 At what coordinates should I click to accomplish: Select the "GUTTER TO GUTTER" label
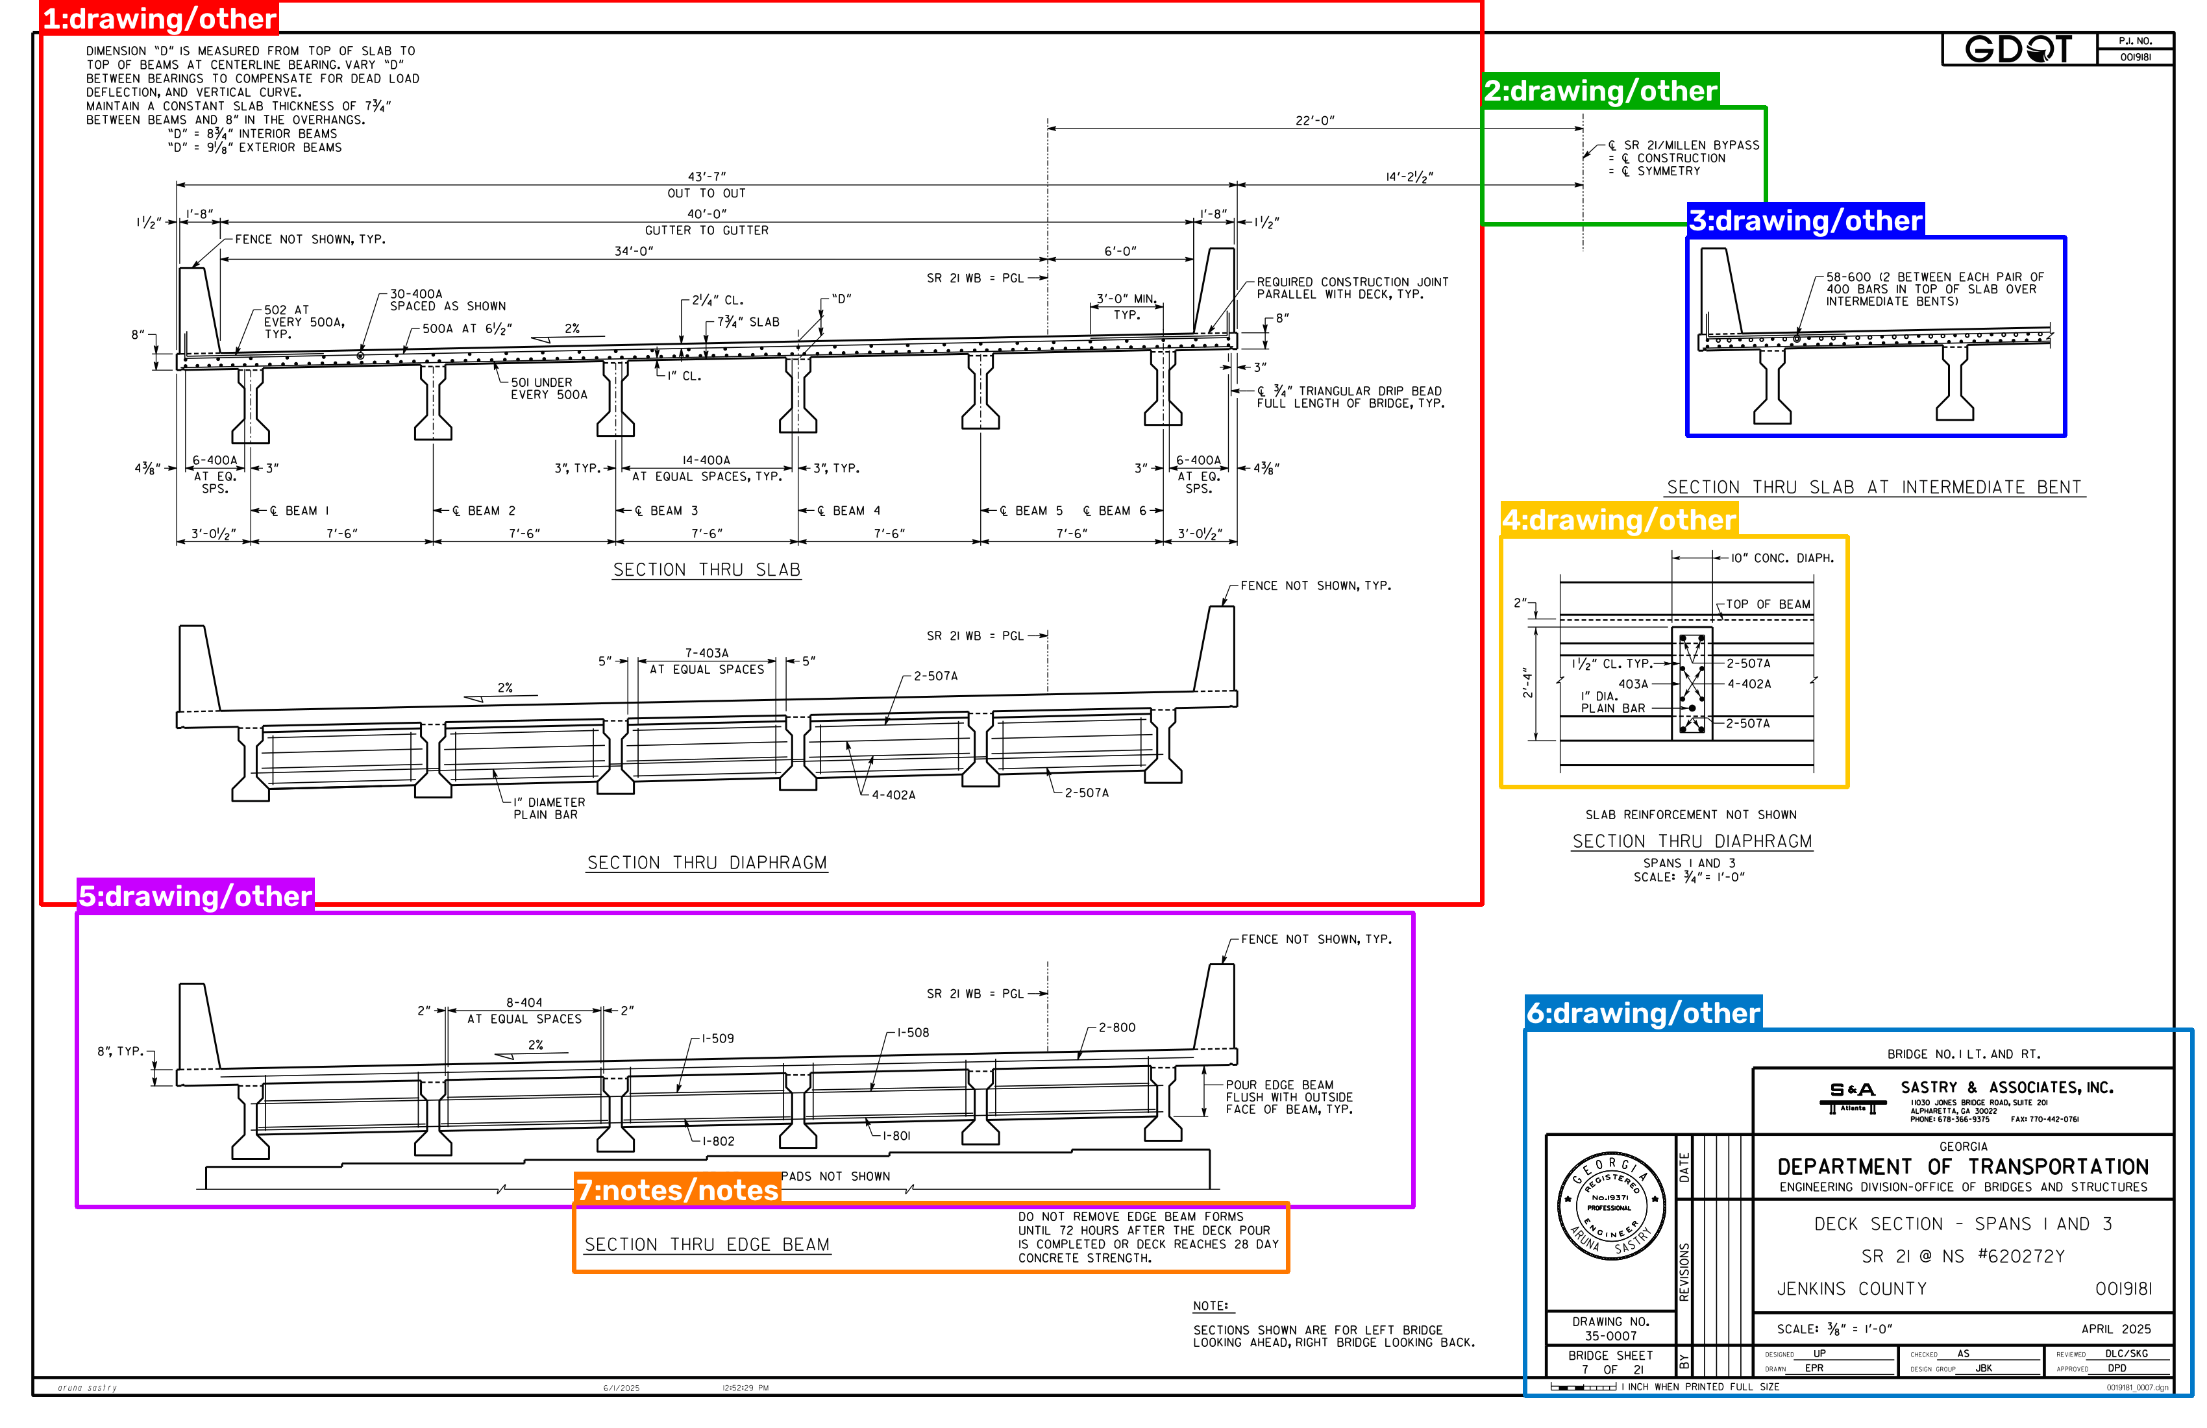pyautogui.click(x=707, y=230)
